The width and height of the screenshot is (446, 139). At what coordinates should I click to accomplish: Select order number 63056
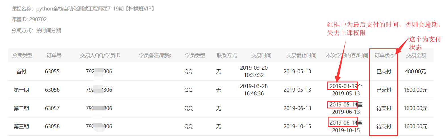(x=52, y=90)
